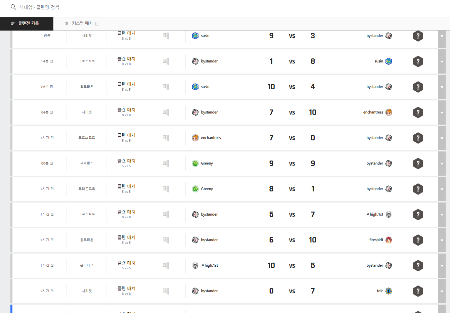Click question mark badge in 2시간 전 row

(x=418, y=291)
